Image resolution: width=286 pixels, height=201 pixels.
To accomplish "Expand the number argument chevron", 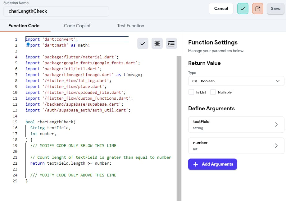I will [276, 146].
